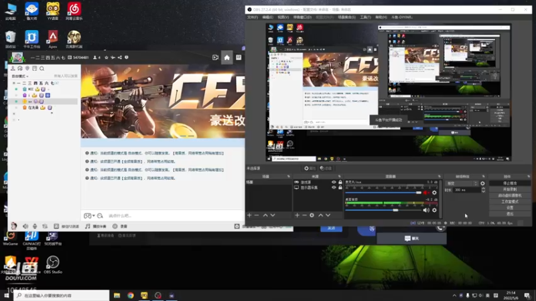Viewport: 536px width, 301px height.
Task: Click the stop streaming button in OBS controls
Action: [x=510, y=183]
